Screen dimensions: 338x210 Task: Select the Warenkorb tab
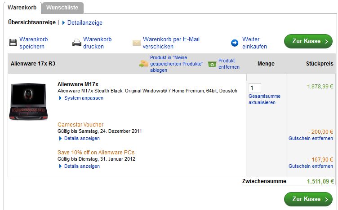[22, 8]
